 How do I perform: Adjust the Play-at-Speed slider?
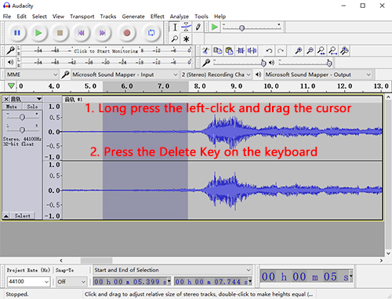tap(242, 27)
